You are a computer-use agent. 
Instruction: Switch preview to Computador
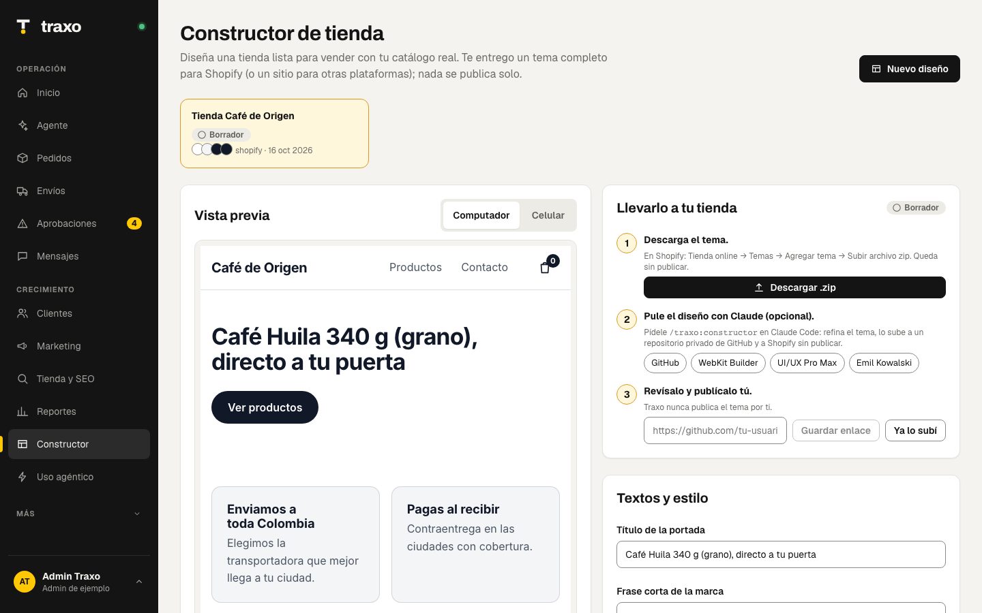[x=481, y=215]
